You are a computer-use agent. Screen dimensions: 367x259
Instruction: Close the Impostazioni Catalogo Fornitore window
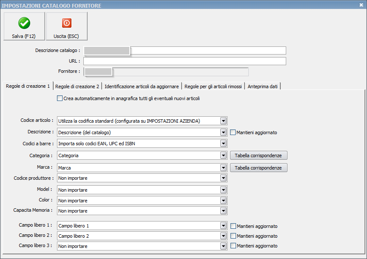pos(361,5)
